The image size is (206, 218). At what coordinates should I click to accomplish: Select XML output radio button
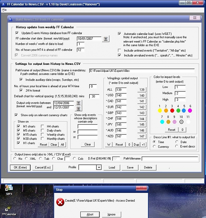tap(26, 158)
